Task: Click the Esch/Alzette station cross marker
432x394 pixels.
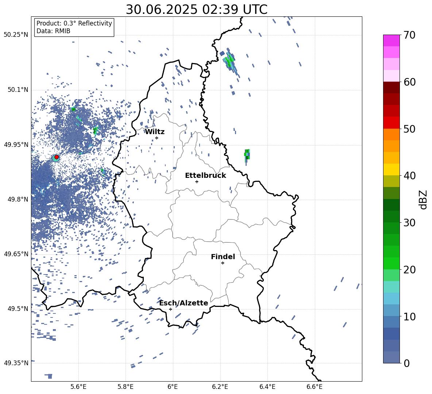Action: pyautogui.click(x=170, y=309)
